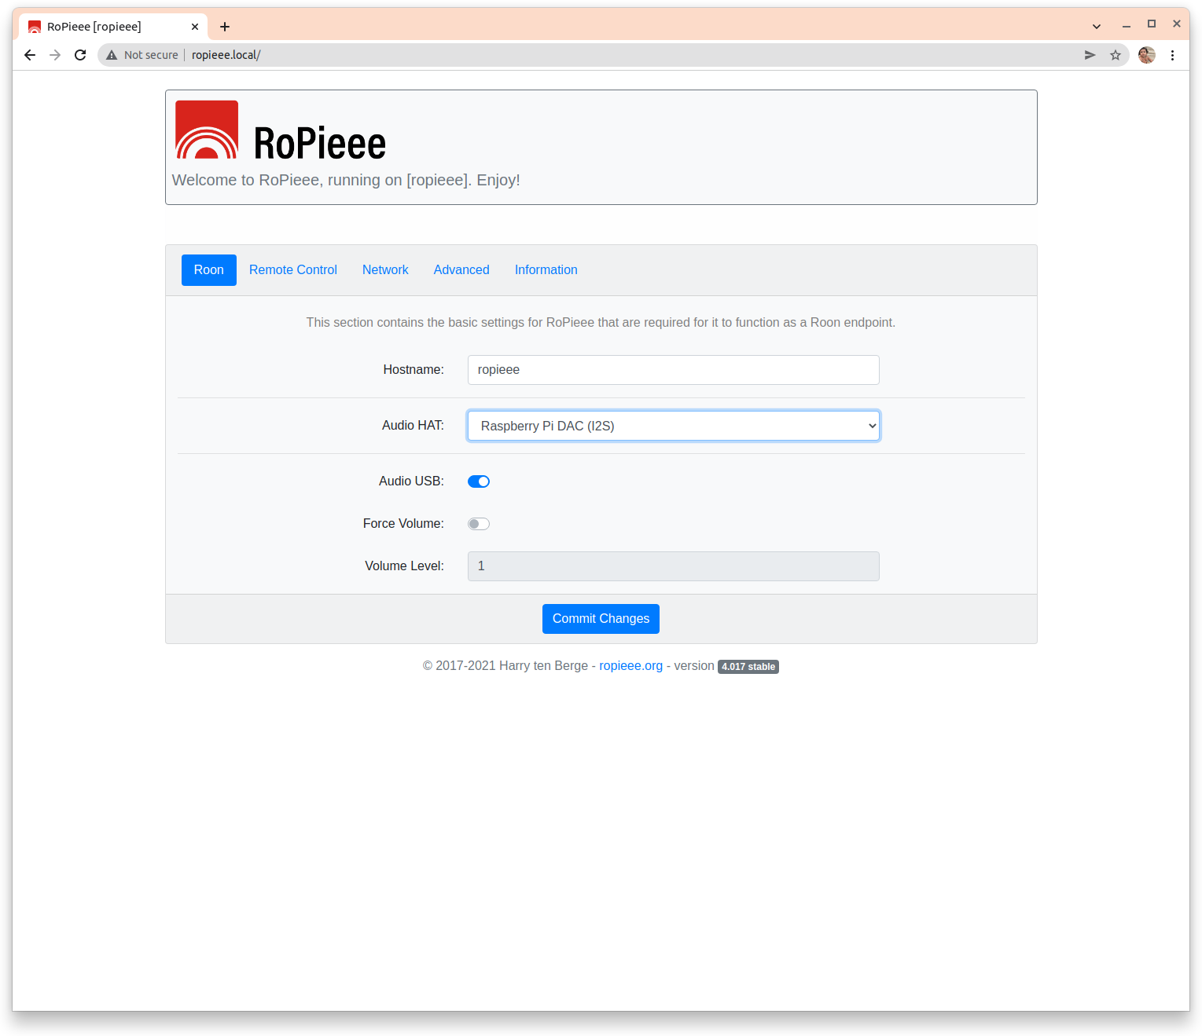Screen dimensions: 1202x1036
Task: Click the Audio HAT label
Action: 413,426
